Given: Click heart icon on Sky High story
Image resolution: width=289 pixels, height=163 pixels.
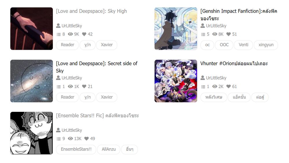Looking at the screenshot, I should click(84, 34).
